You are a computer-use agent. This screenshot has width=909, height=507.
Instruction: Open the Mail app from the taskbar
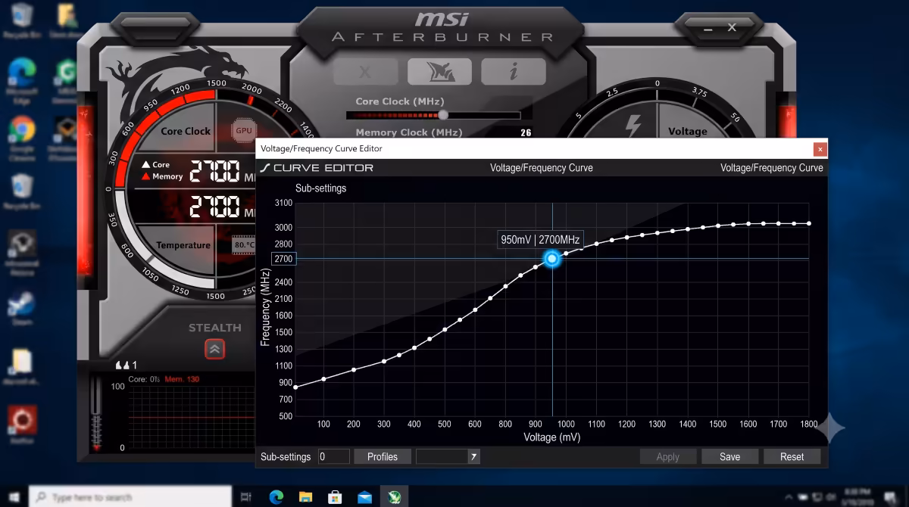tap(364, 497)
